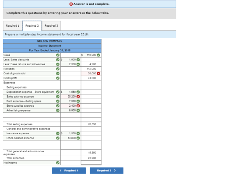Click the empty Net income amount field
This screenshot has width=245, height=185.
[91, 163]
